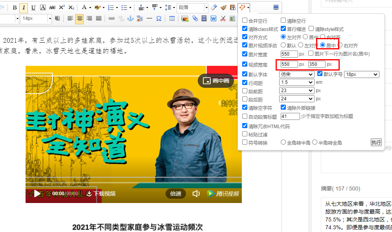Click the scissors icon
Viewport: 392px width, 232px height.
pos(223,18)
